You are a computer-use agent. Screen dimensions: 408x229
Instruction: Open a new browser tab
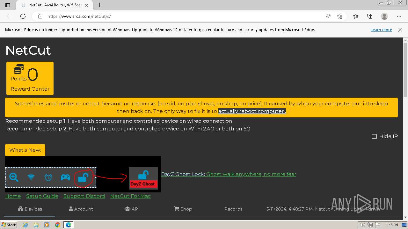[x=99, y=5]
